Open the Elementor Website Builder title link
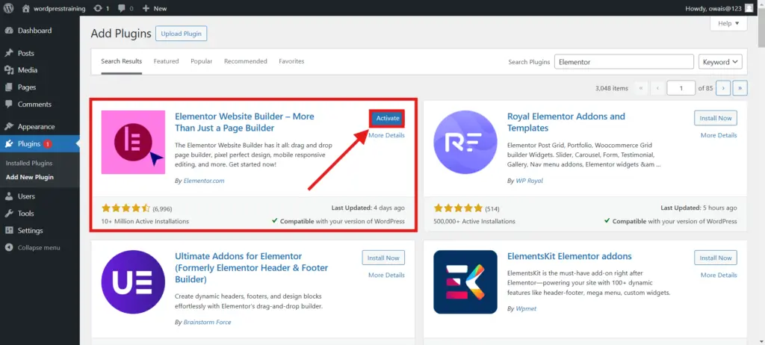Image resolution: width=765 pixels, height=345 pixels. 244,122
